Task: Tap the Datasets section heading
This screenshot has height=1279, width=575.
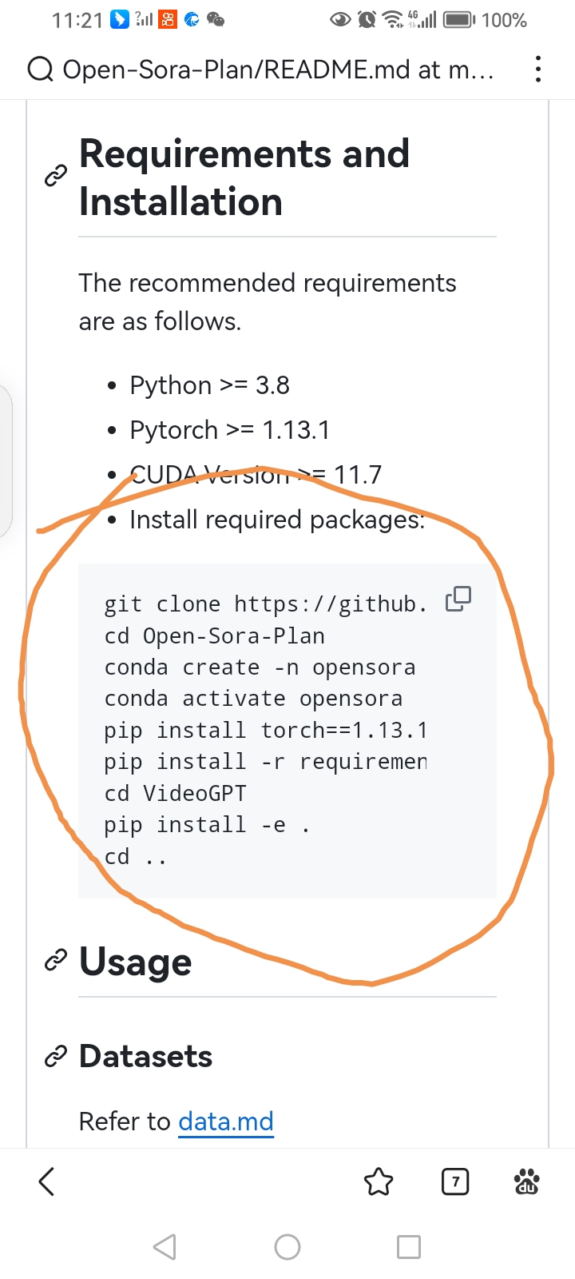Action: (x=146, y=1057)
